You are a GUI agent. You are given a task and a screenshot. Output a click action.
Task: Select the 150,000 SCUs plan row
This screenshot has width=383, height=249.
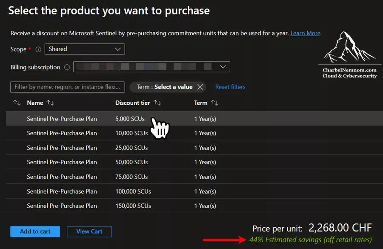pos(194,206)
